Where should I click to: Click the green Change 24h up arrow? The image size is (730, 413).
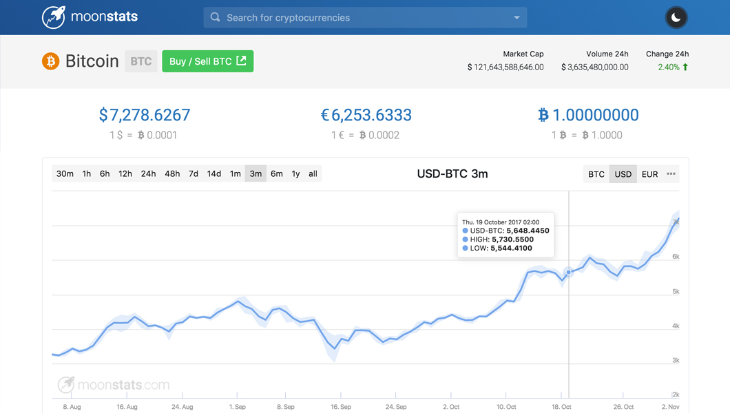685,67
